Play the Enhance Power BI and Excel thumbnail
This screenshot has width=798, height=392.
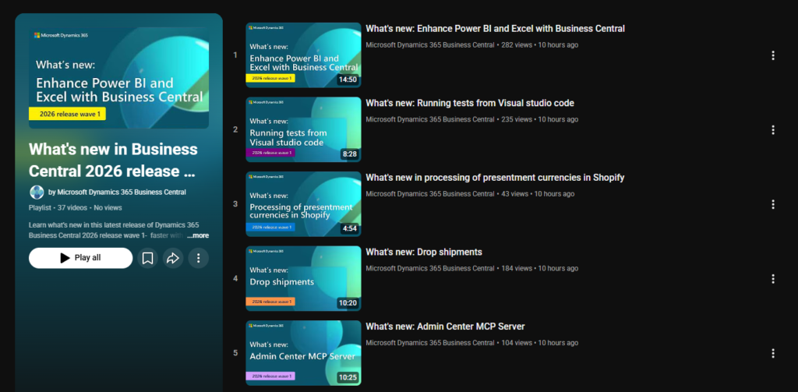point(303,55)
